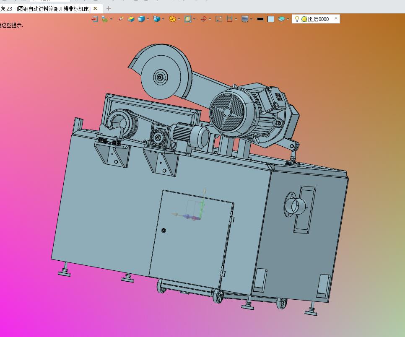Click the gray monitor display icon

pos(245,19)
